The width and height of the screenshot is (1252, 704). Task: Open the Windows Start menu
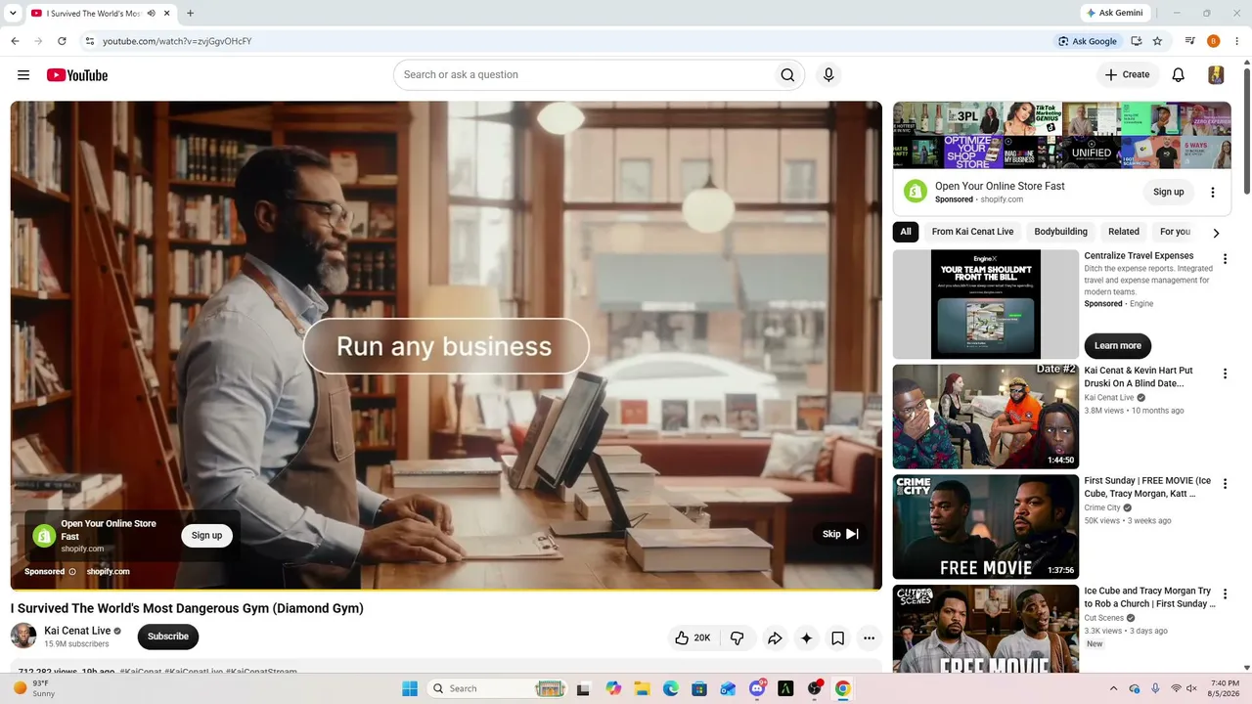[x=410, y=688]
